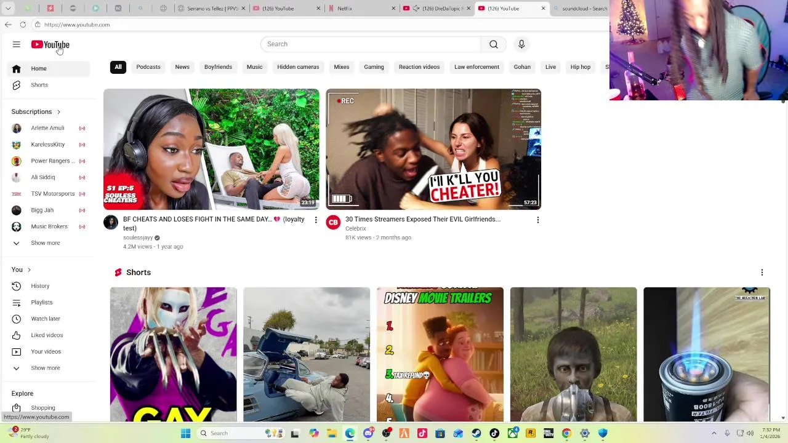Open Steam from the taskbar
Viewport: 788px width, 443px height.
(476, 433)
